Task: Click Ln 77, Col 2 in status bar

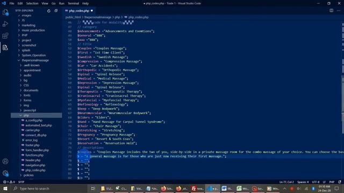Action: [x=286, y=182]
